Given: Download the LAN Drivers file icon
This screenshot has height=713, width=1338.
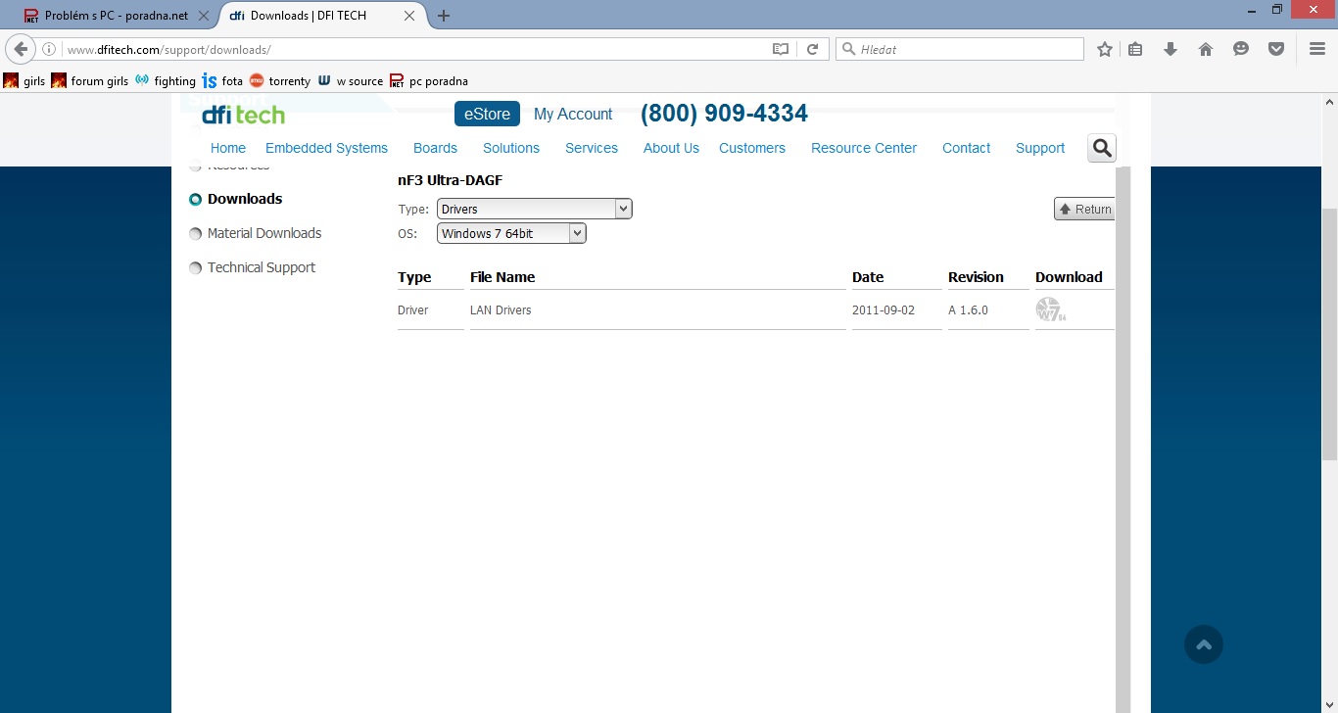Looking at the screenshot, I should pos(1050,309).
